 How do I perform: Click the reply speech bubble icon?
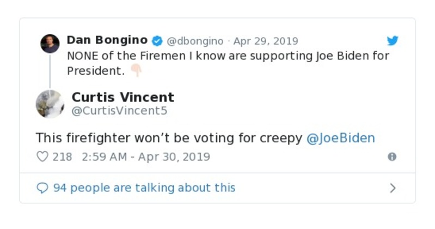point(42,188)
